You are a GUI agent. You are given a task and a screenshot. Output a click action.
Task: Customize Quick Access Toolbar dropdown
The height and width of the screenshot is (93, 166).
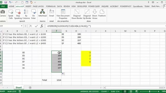(35, 2)
